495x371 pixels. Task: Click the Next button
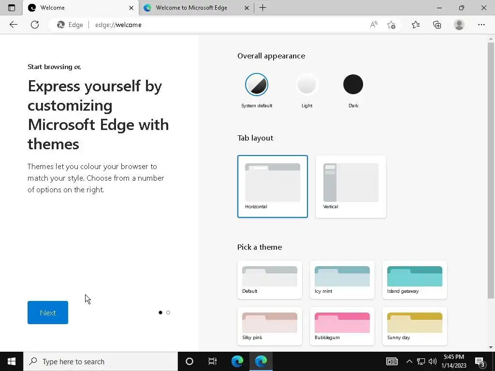48,313
